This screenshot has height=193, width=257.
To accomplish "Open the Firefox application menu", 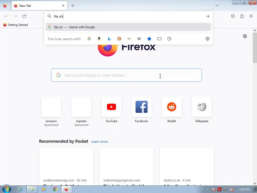I will (251, 16).
